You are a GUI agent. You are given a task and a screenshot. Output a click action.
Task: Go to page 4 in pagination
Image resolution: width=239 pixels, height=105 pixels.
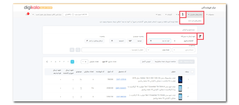point(60,62)
